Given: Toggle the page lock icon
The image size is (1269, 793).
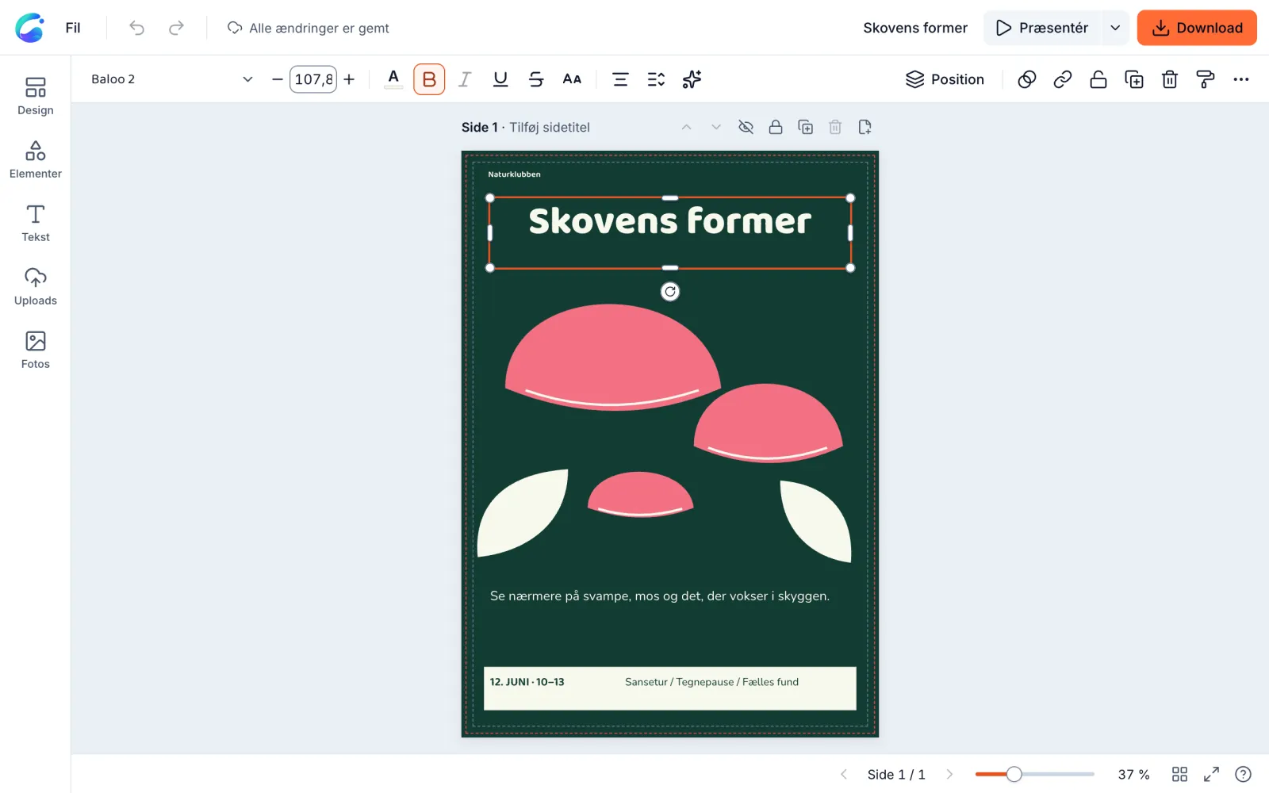Looking at the screenshot, I should pos(776,127).
